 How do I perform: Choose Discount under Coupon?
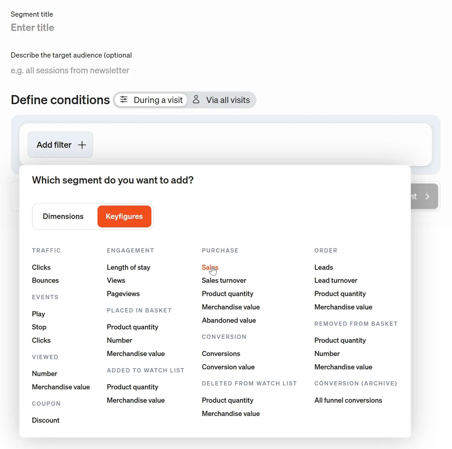(46, 420)
